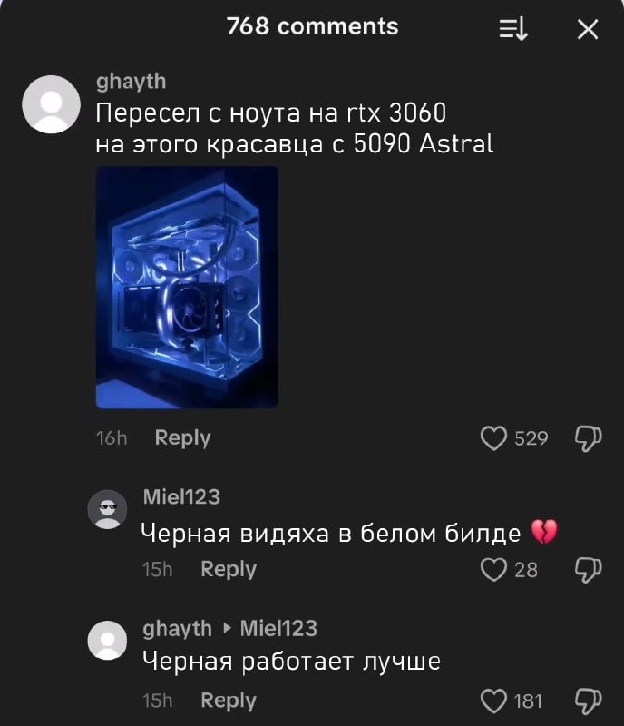Open ghayth's profile avatar on top comment

52,104
